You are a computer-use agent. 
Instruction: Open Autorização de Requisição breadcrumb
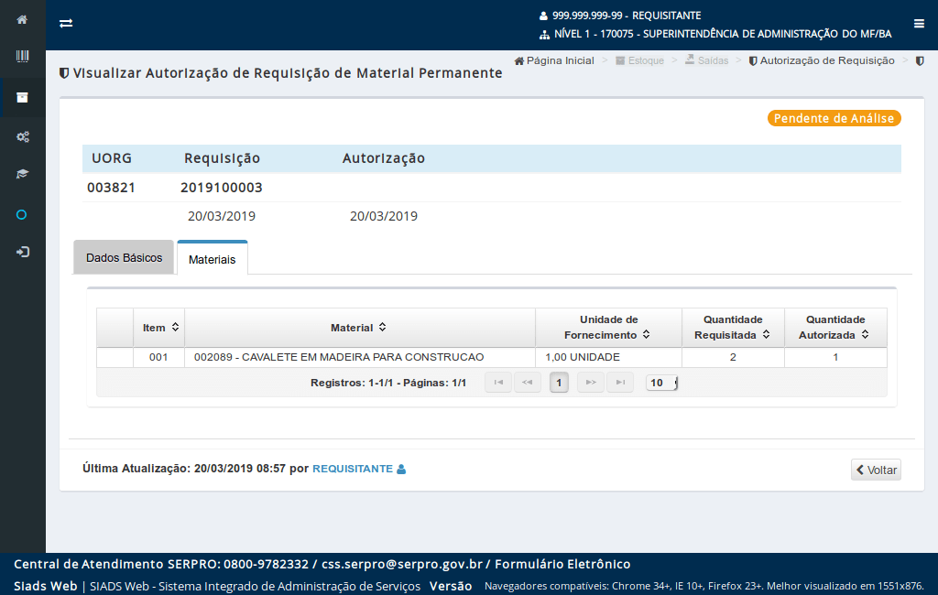pos(822,60)
